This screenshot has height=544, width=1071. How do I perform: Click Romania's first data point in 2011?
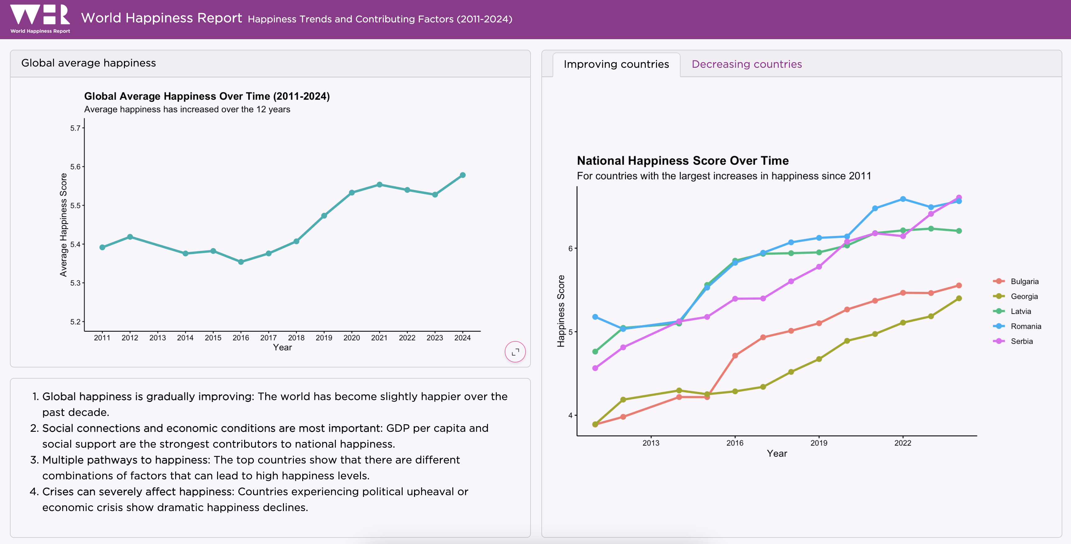point(595,317)
